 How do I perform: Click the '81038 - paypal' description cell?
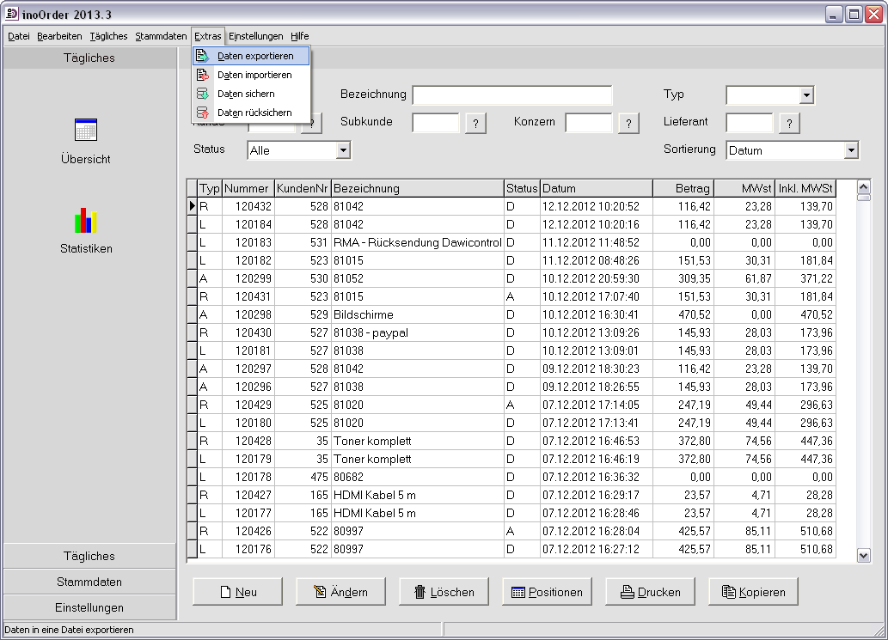tap(418, 332)
